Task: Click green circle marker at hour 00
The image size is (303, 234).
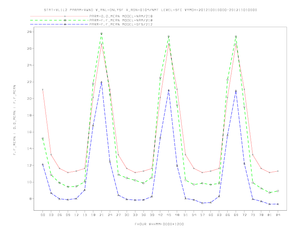Action: pos(43,138)
